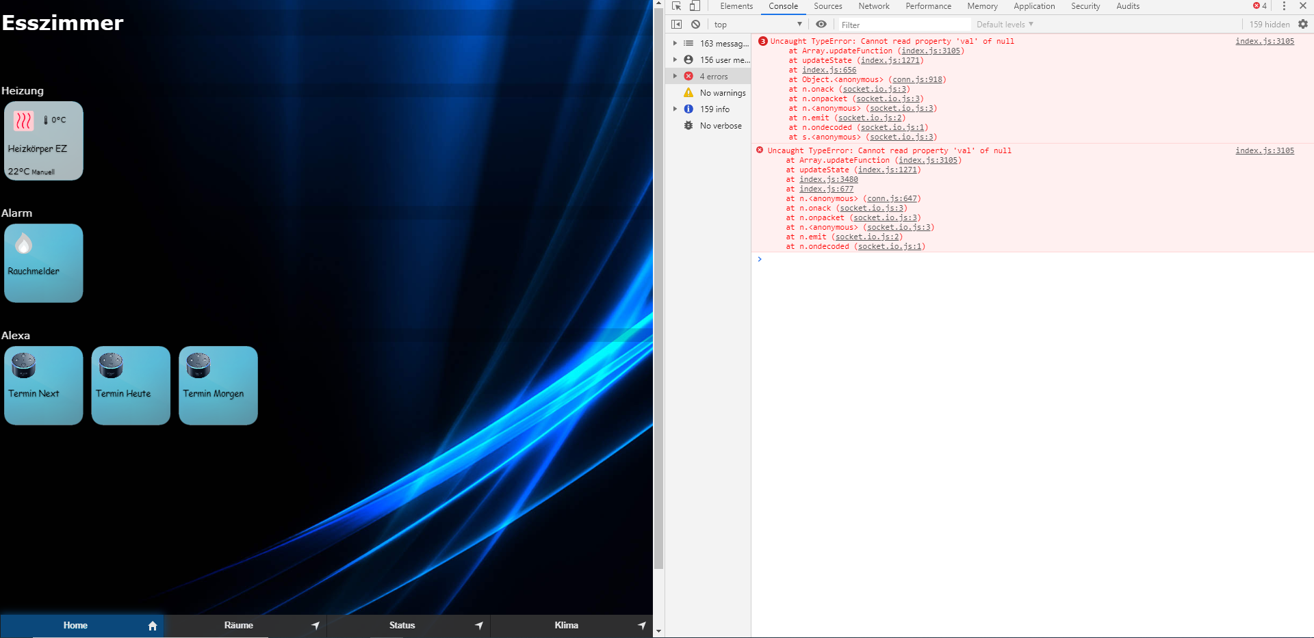Screen dimensions: 1314x638
Task: Click the red error count badge
Action: [x=1260, y=6]
